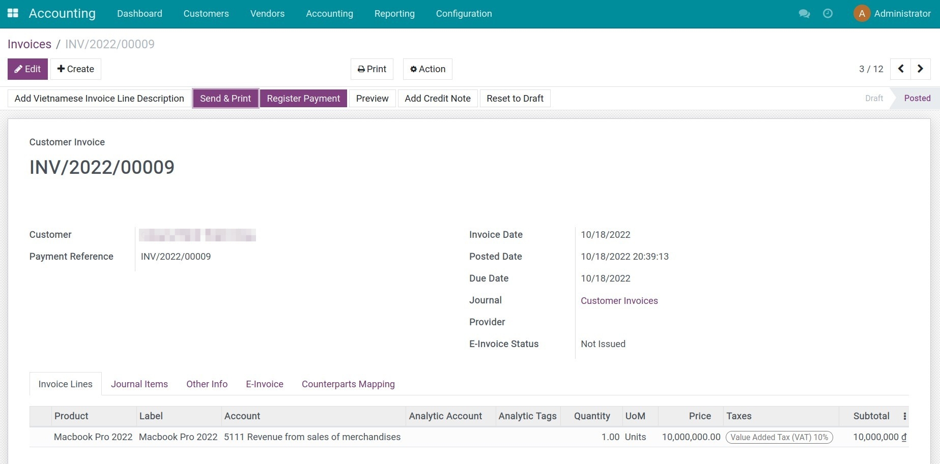Screen dimensions: 940x464
Task: Open optional columns three-dot icon
Action: coord(905,416)
